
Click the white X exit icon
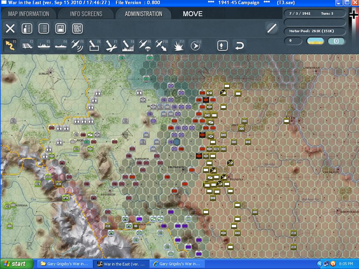coord(10,29)
